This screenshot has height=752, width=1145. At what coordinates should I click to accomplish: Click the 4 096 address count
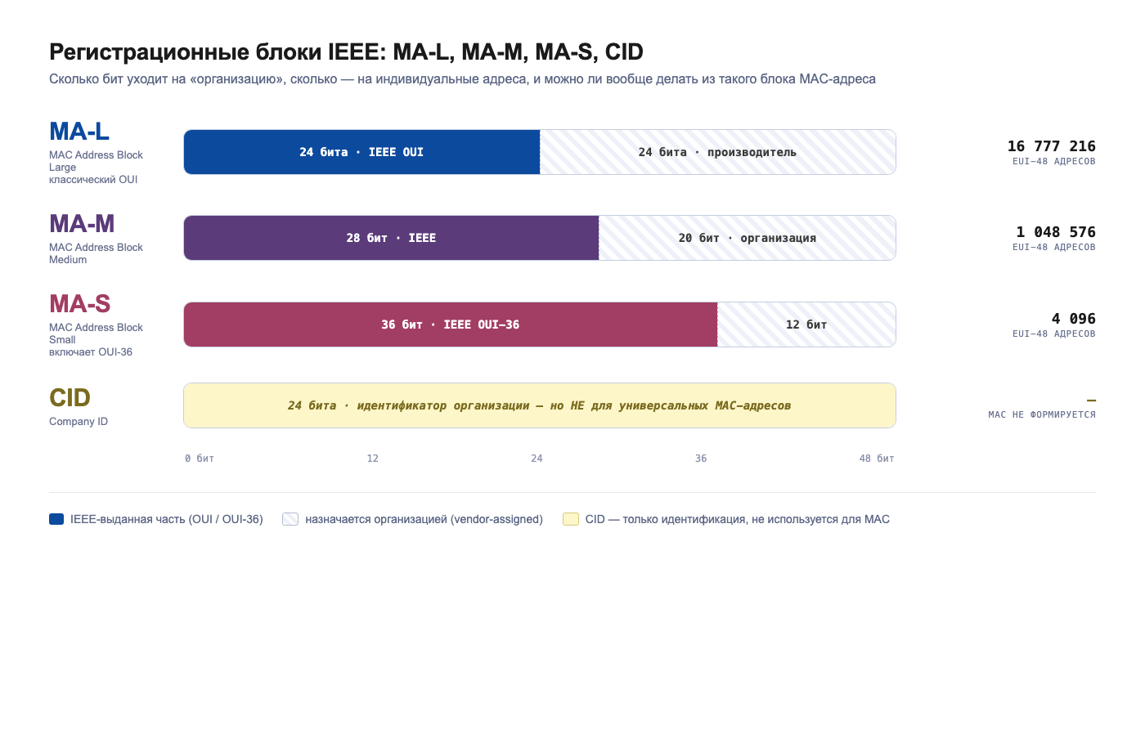[1074, 319]
